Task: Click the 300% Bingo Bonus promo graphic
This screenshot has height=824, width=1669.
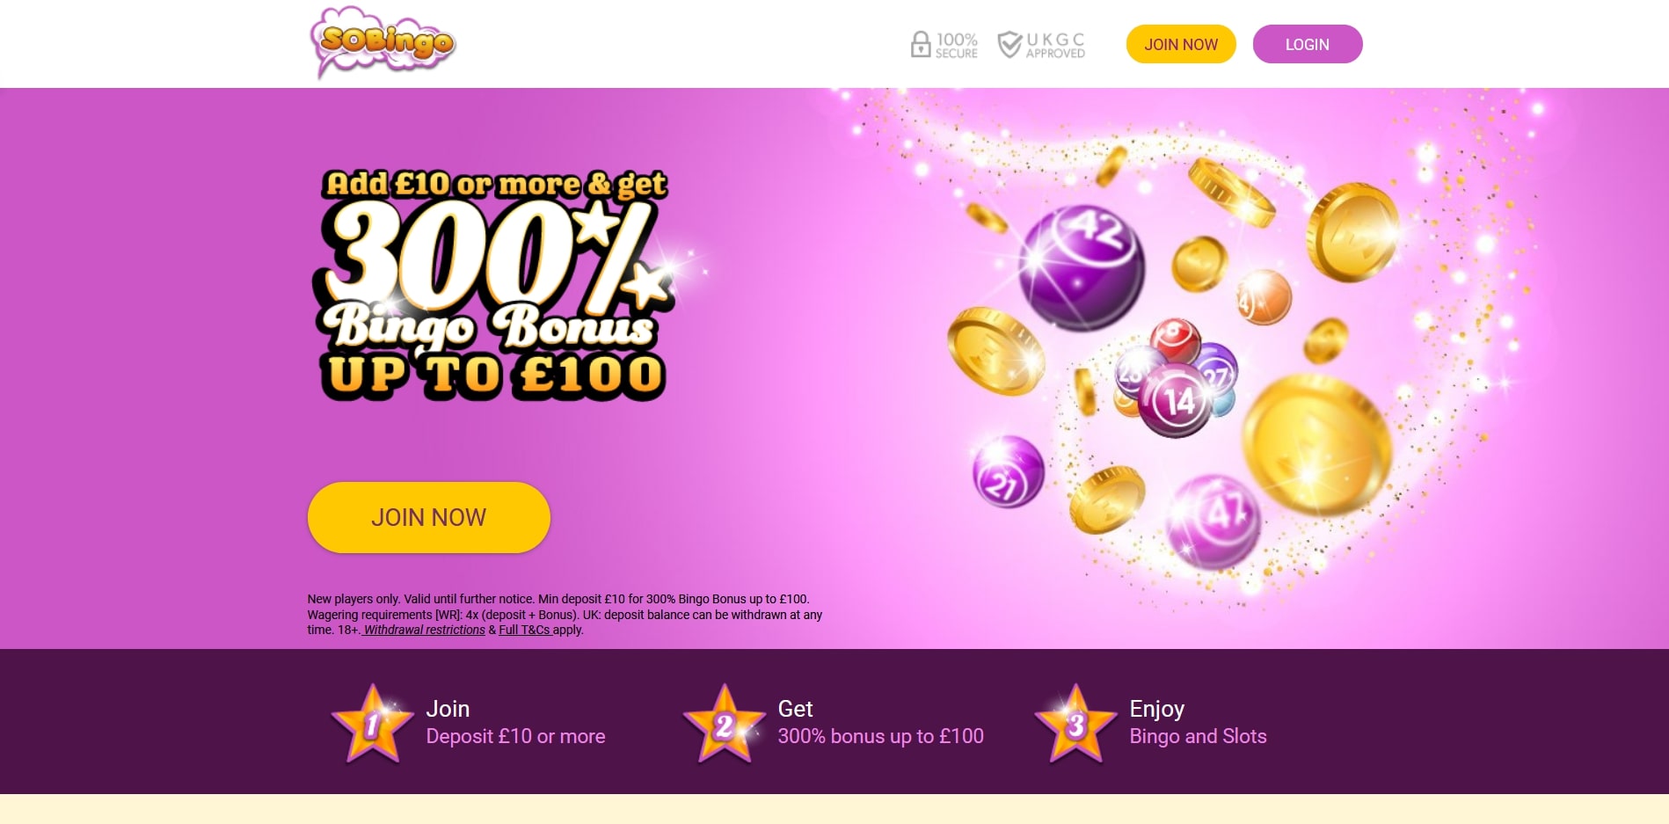Action: [494, 286]
